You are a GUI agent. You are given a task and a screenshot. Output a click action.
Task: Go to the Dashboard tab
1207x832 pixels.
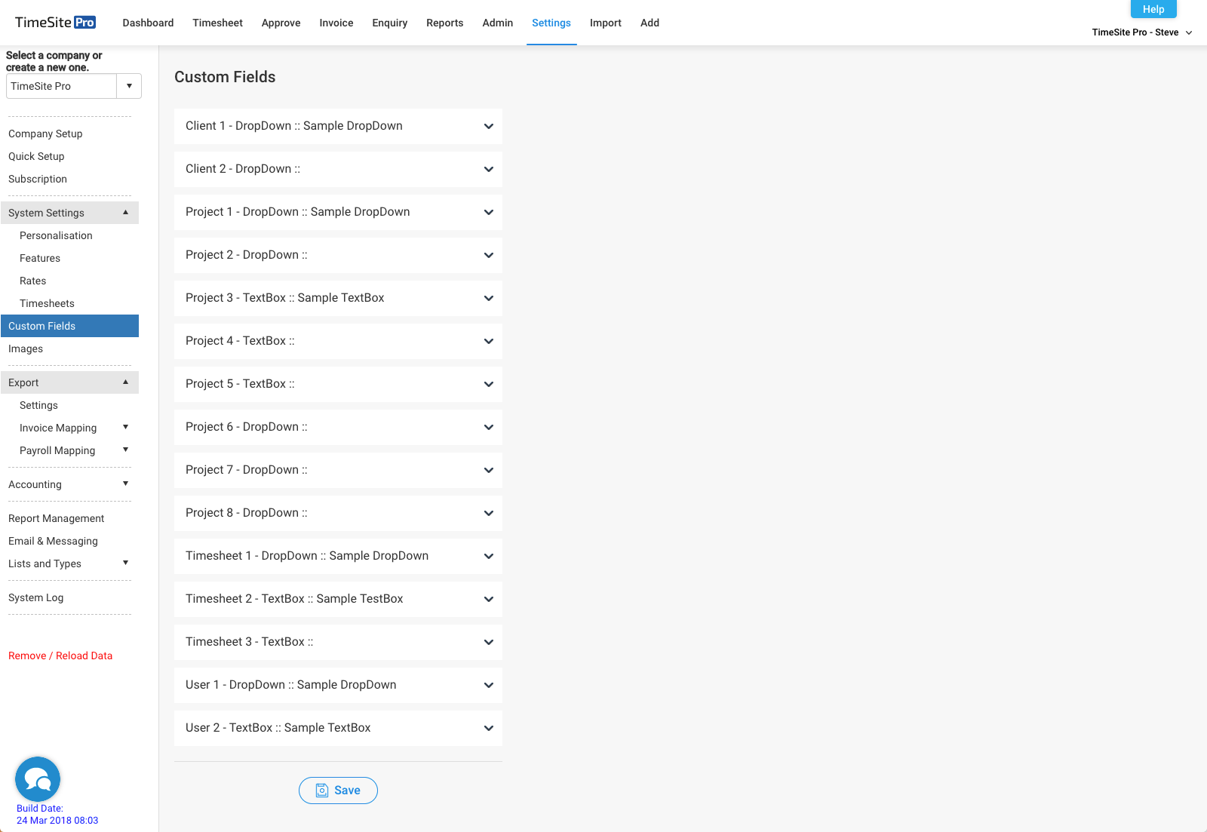coord(148,23)
